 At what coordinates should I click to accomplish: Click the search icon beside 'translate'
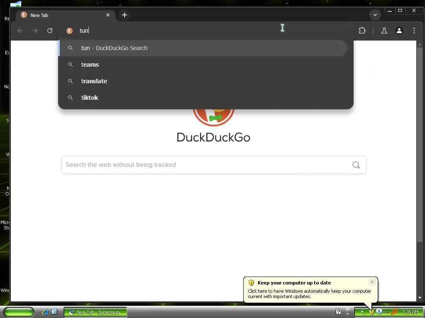(70, 81)
